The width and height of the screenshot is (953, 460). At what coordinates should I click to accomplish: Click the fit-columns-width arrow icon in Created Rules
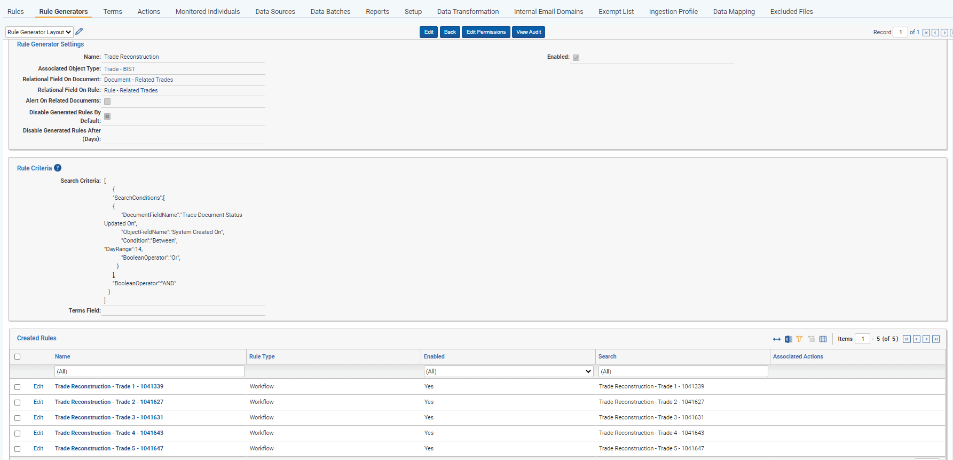tap(777, 339)
